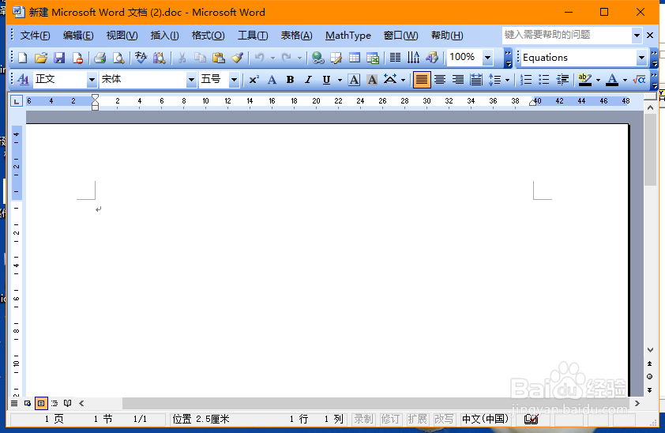Insert MathType equation with sqrt alpha icon
The image size is (665, 433).
coord(639,80)
